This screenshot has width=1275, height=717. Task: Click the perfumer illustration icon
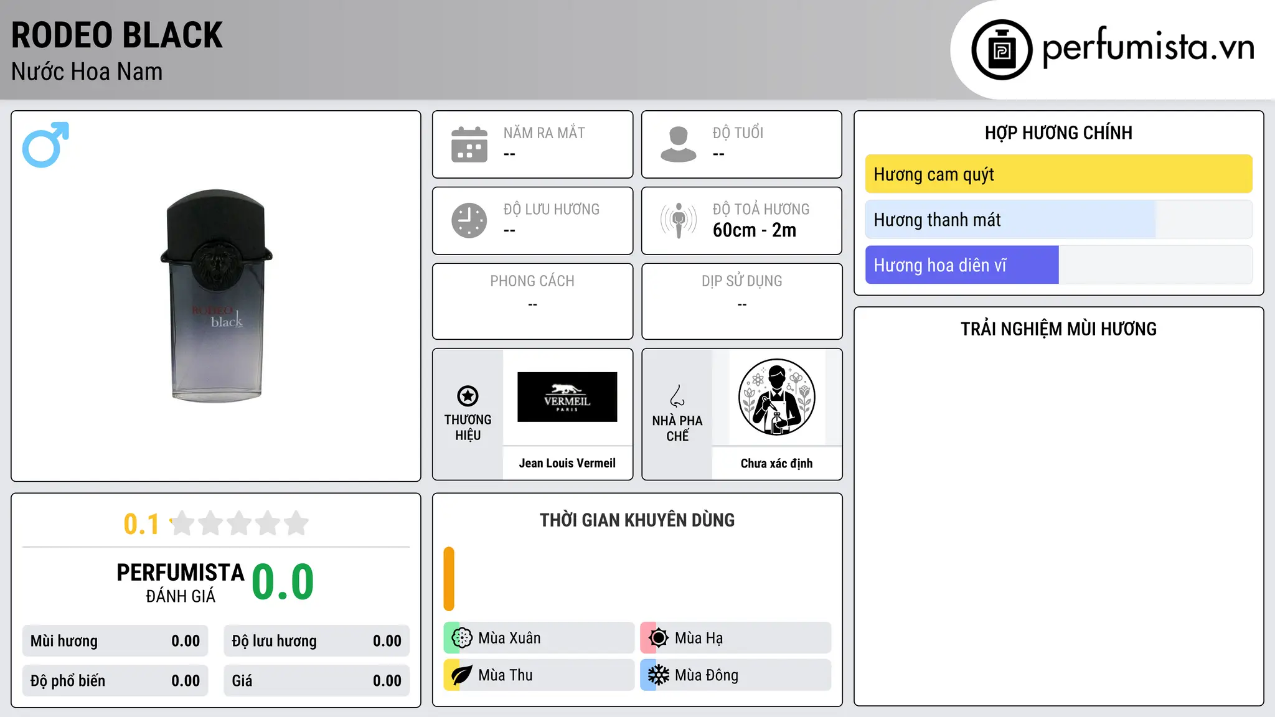(776, 397)
